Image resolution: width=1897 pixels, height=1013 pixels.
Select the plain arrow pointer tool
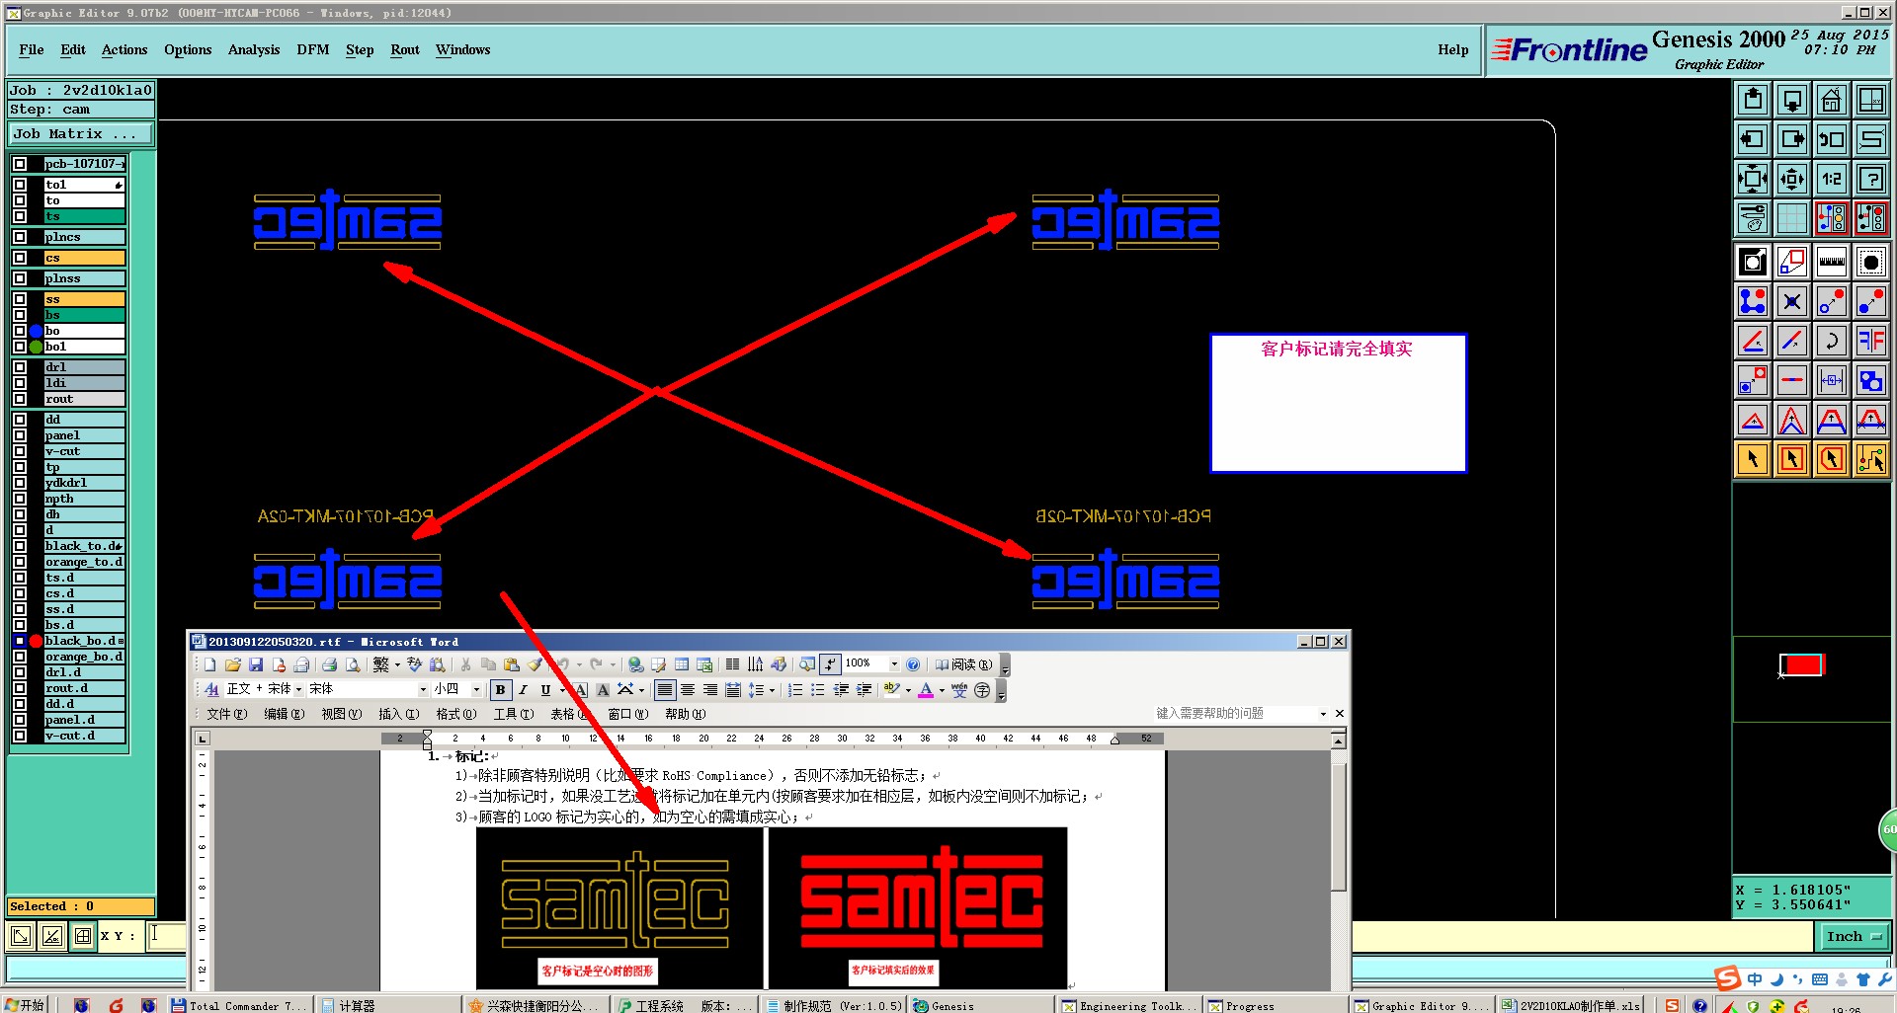coord(1753,459)
